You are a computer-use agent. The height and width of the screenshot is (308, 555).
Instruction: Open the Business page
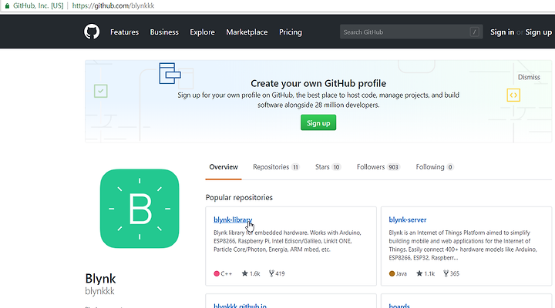tap(164, 32)
